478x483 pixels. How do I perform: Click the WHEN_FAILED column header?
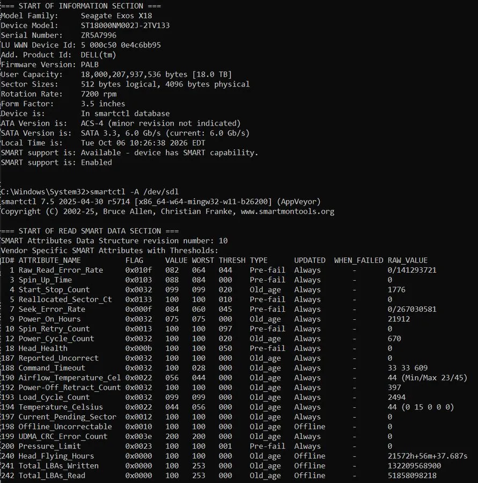358,260
